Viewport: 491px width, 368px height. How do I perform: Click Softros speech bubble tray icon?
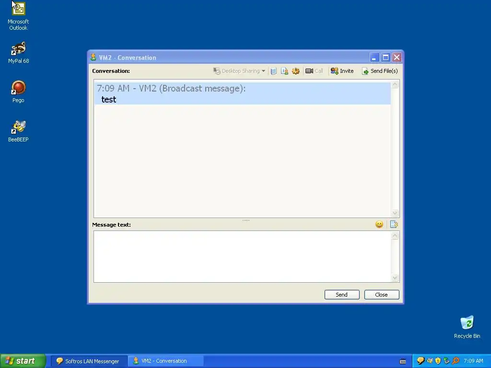click(x=421, y=361)
